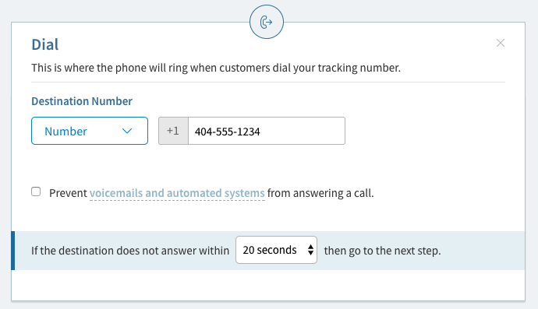This screenshot has height=309, width=538.
Task: Close the Dial panel with the X
Action: 501,43
